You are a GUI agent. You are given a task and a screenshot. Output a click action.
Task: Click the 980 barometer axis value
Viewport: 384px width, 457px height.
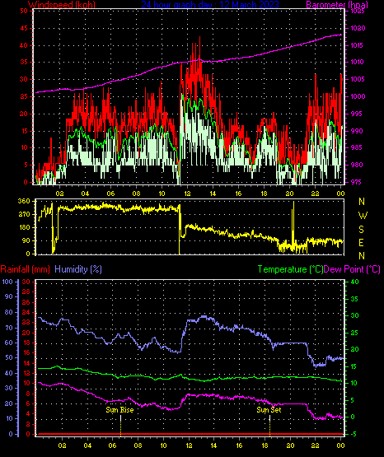coord(356,165)
